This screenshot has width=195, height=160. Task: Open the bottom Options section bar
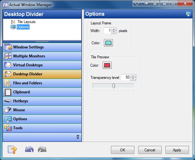click(x=42, y=119)
